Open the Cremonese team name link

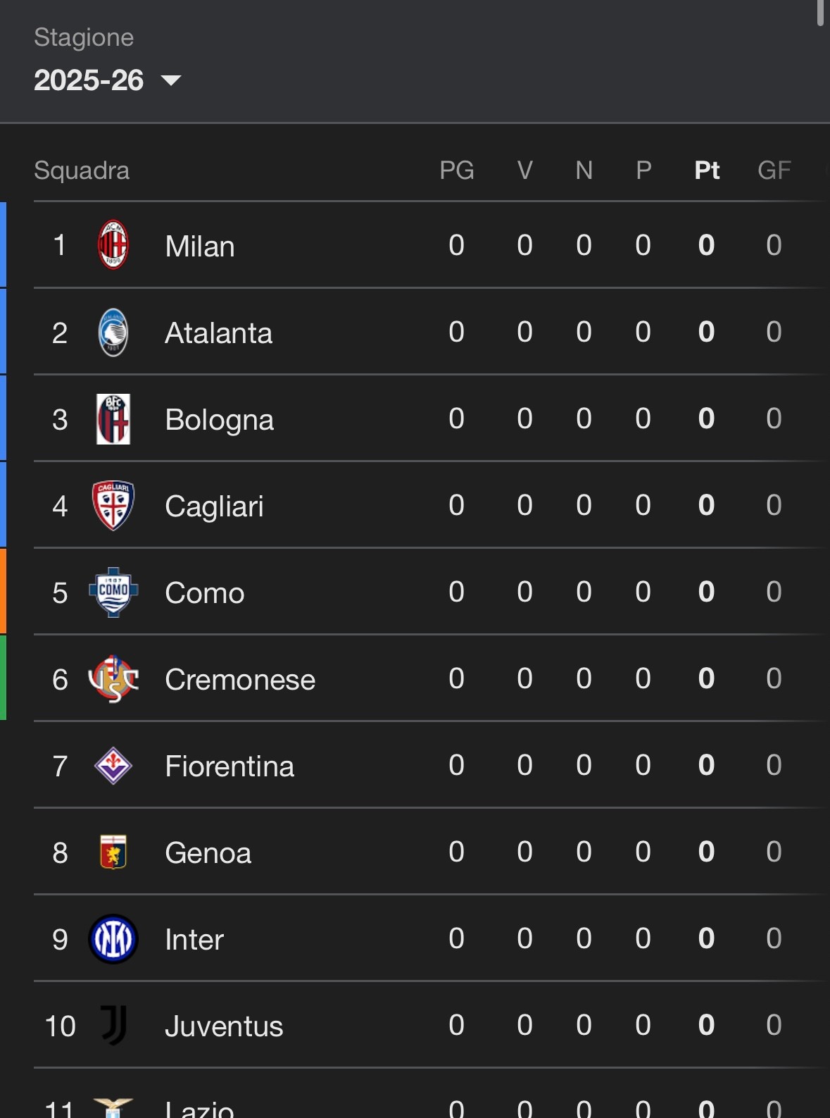coord(240,680)
